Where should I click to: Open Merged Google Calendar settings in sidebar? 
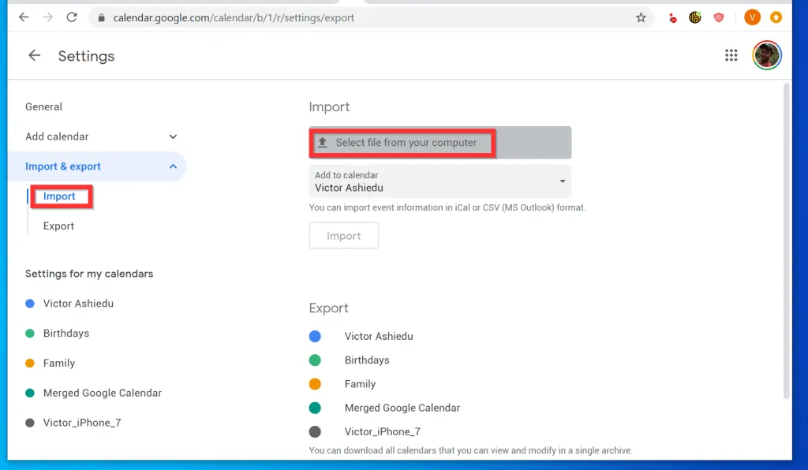103,393
